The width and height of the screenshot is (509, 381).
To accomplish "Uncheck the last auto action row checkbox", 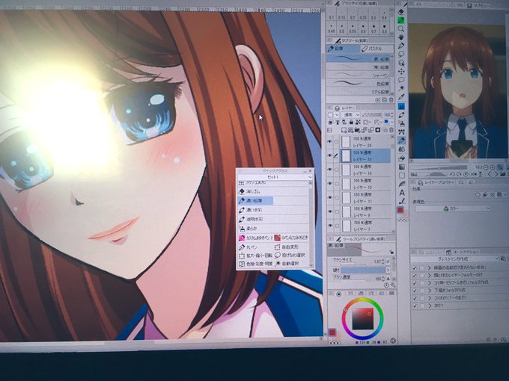I will pyautogui.click(x=415, y=306).
